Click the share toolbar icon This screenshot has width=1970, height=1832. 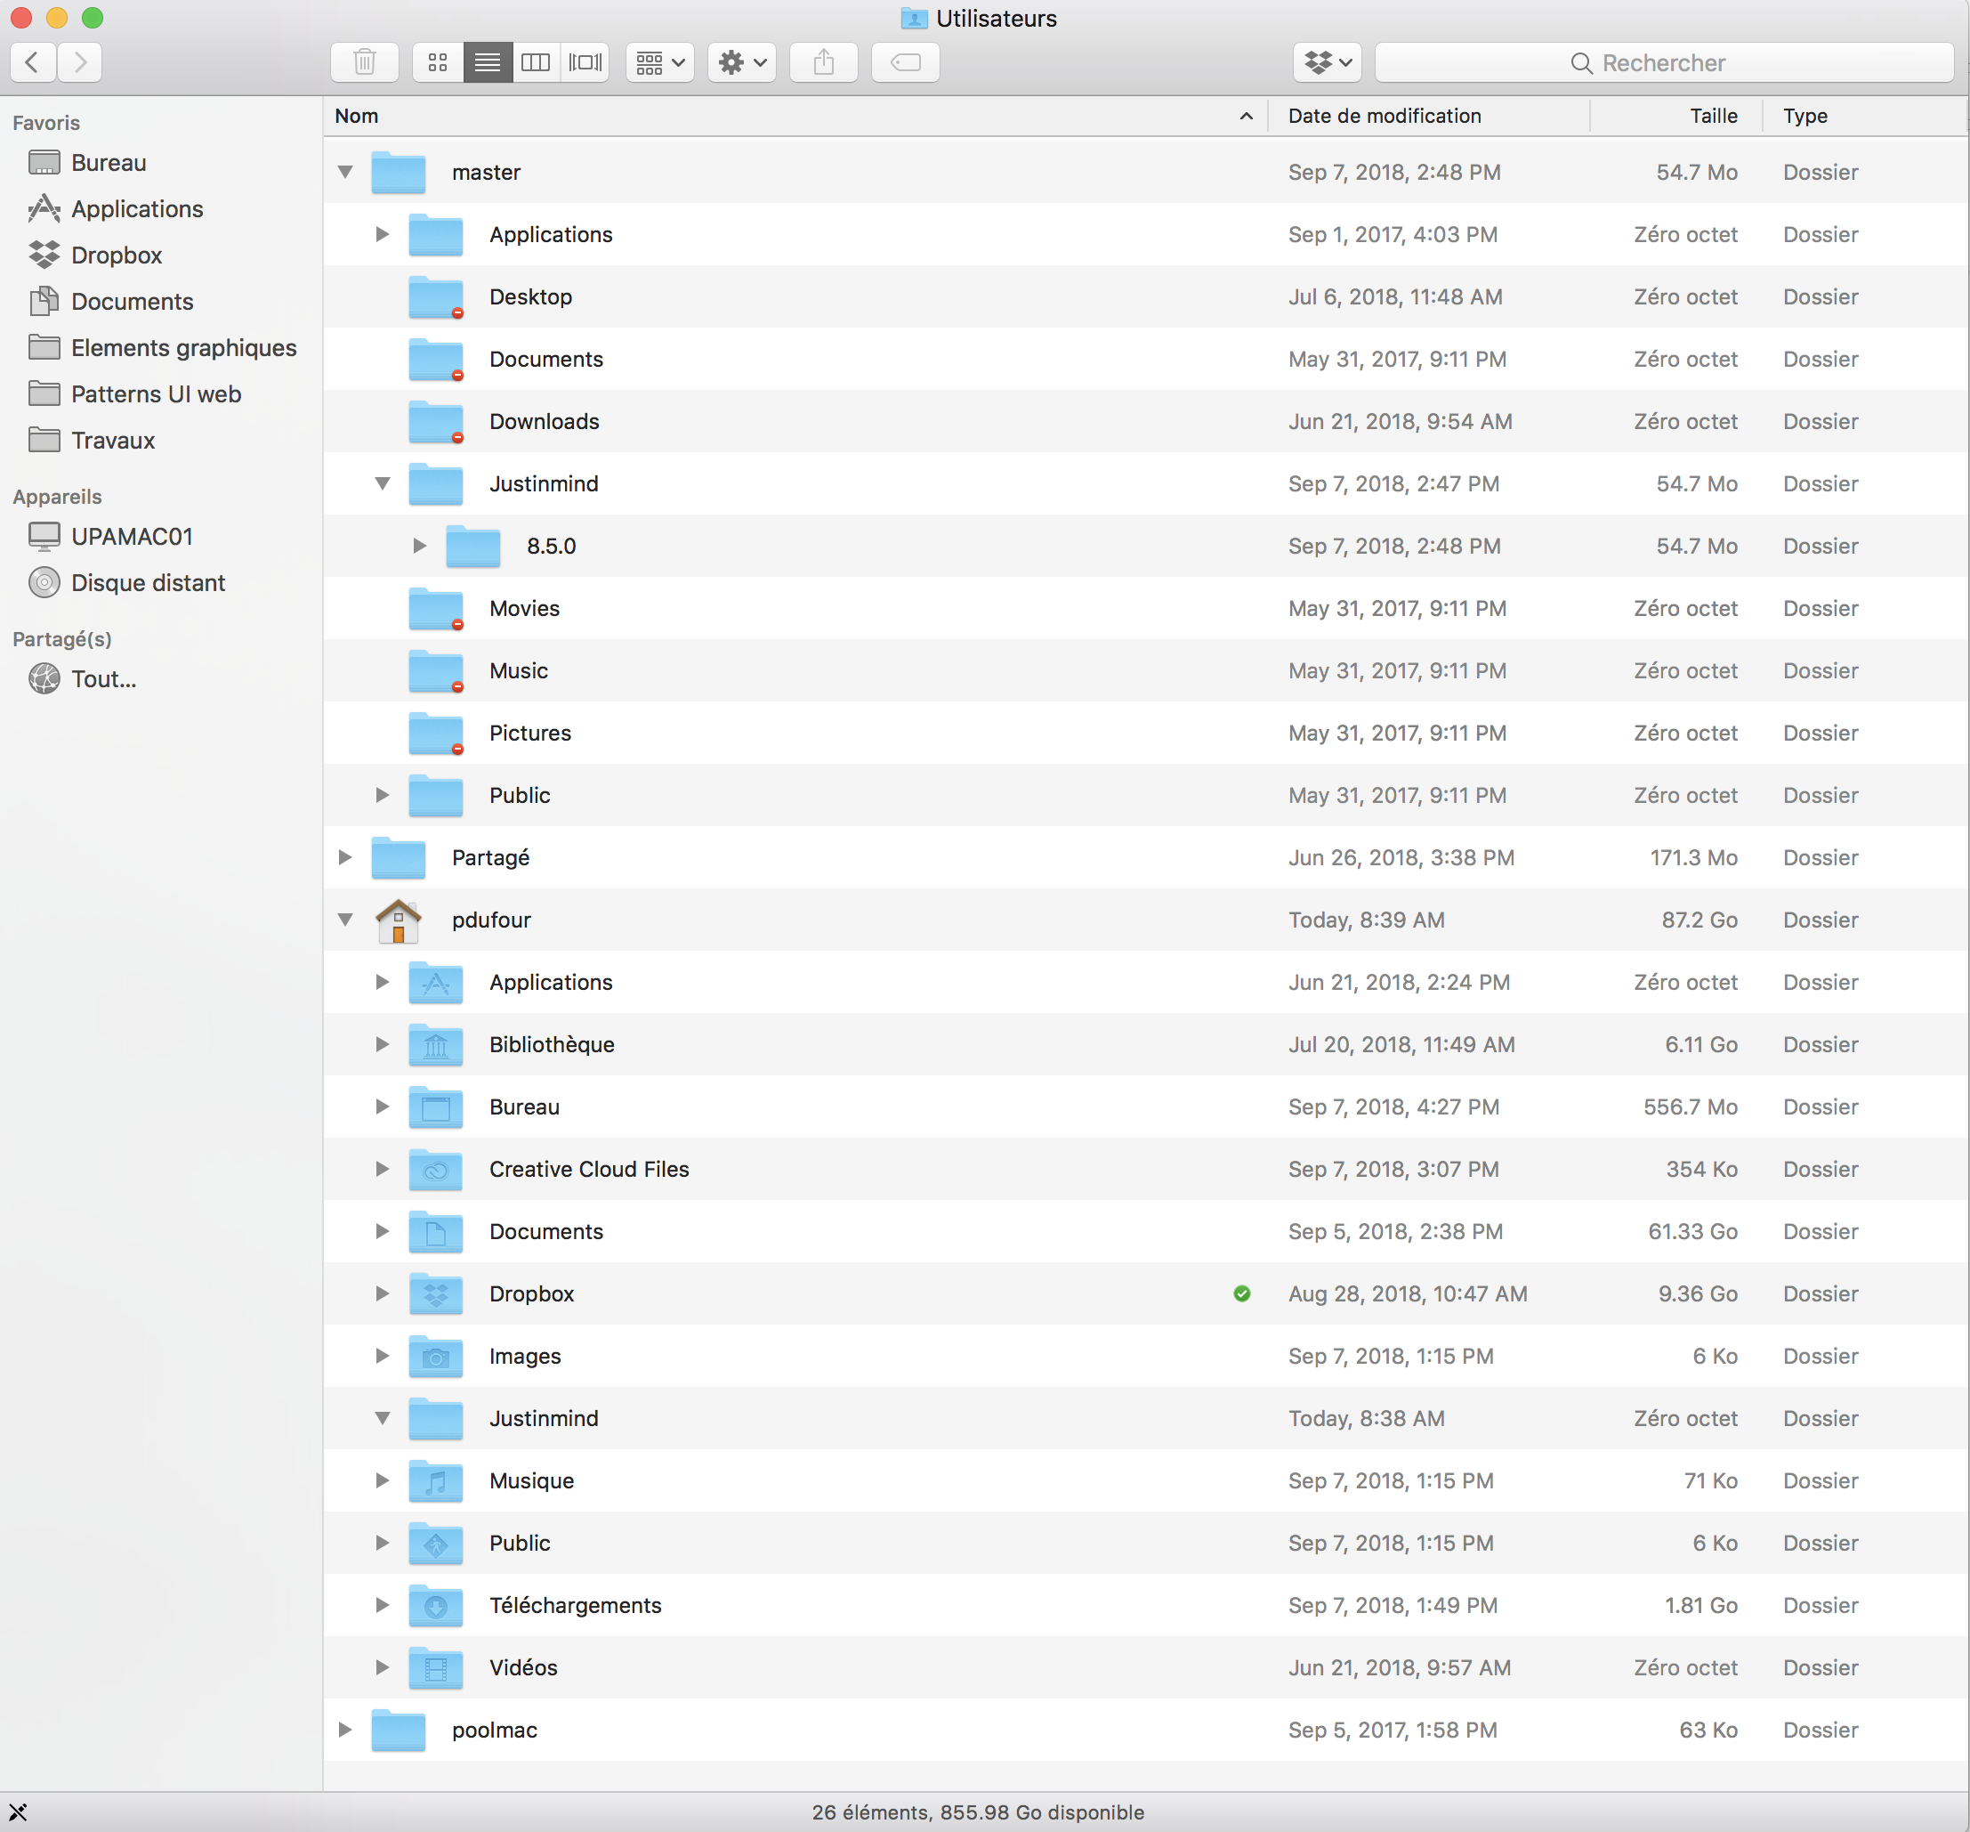pos(823,62)
